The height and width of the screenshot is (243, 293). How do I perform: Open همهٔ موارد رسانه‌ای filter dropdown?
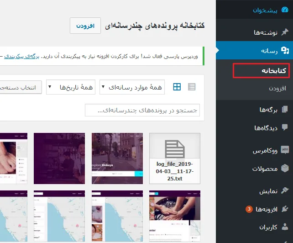coord(132,87)
